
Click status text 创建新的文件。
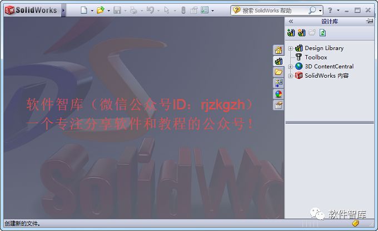click(x=22, y=224)
